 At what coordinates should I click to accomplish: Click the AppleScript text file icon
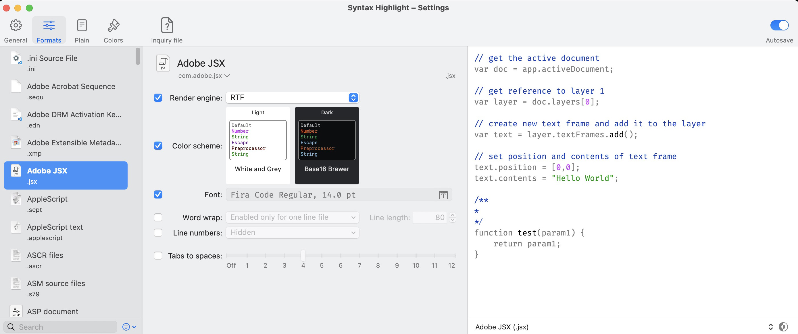point(16,227)
